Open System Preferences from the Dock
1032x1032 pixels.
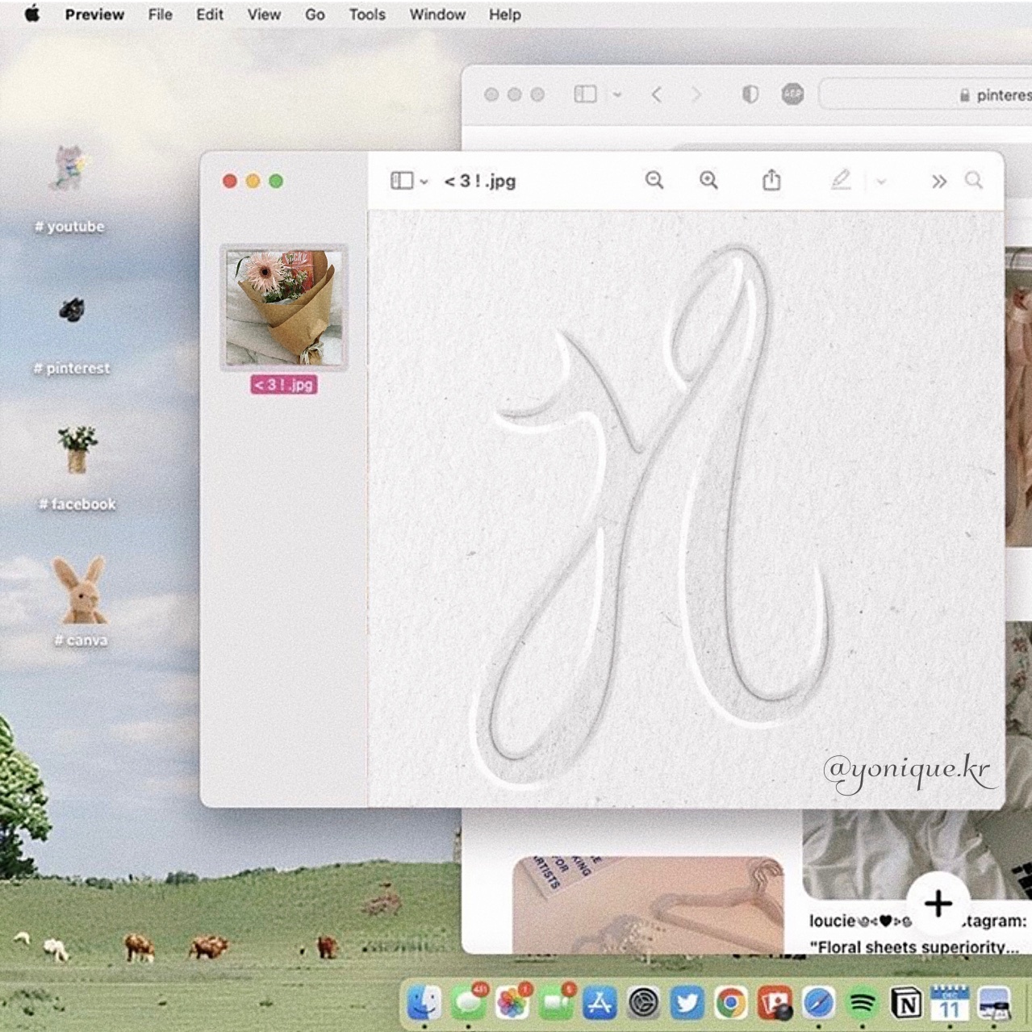point(643,1003)
